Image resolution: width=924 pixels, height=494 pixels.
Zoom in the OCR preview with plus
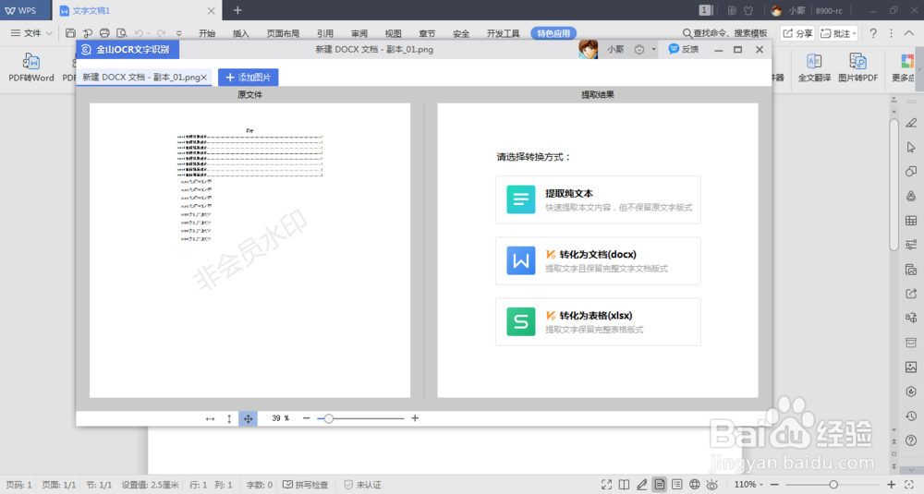click(415, 418)
